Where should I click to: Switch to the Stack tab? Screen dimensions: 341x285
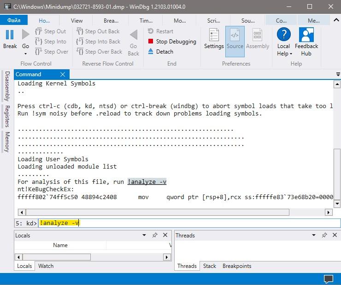209,266
